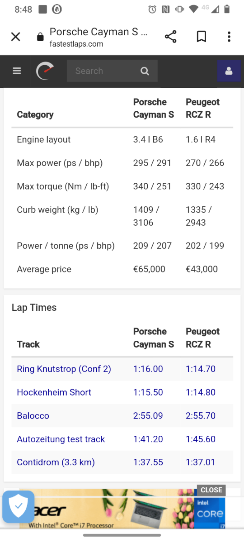Tap the fastestlaps speedometer logo
The image size is (244, 543).
pos(45,71)
